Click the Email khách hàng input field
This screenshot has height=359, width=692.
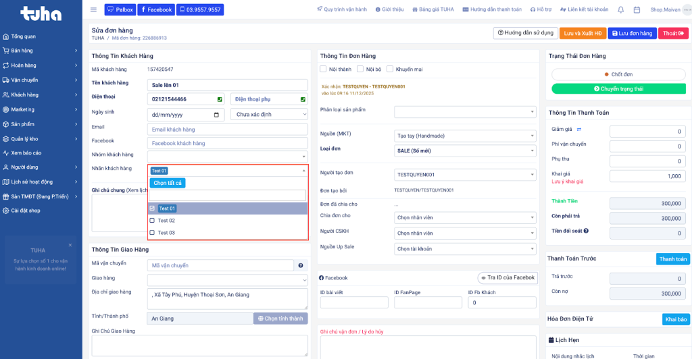(x=227, y=130)
